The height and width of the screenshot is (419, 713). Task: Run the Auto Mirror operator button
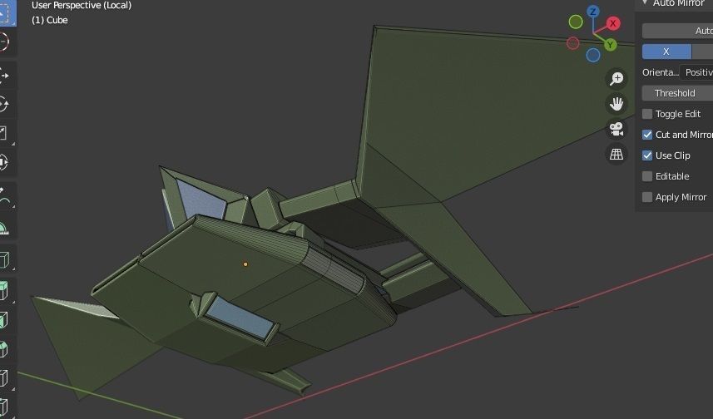coord(677,31)
